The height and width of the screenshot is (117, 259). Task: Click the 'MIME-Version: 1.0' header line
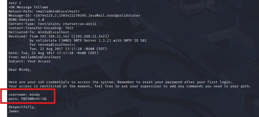point(26,20)
